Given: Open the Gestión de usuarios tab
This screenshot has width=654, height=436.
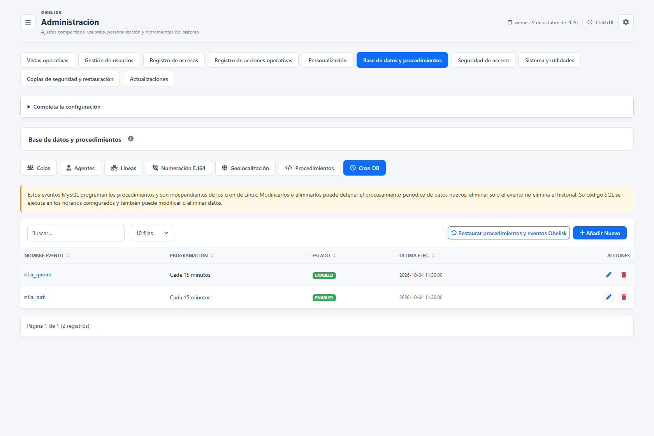Looking at the screenshot, I should click(x=109, y=60).
